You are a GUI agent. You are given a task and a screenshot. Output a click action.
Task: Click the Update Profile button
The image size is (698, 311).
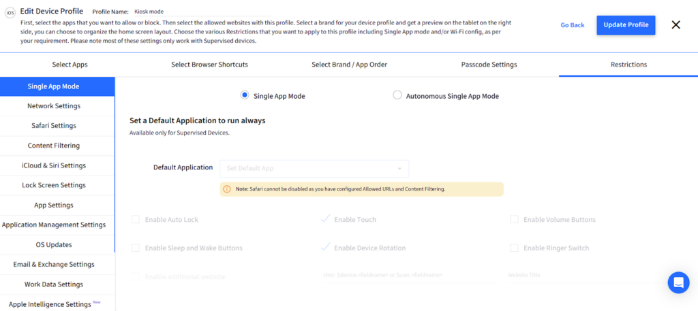pyautogui.click(x=625, y=25)
